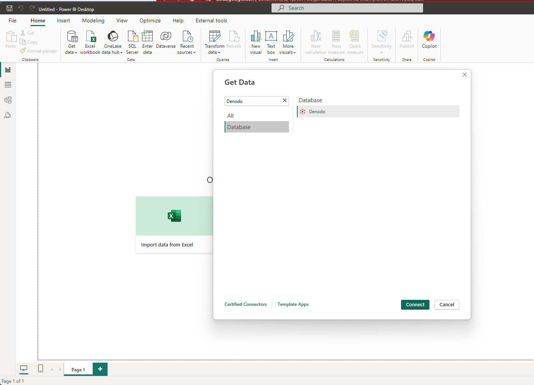Open the Excel workbook import icon
Screen dimensions: 534x385
point(90,42)
